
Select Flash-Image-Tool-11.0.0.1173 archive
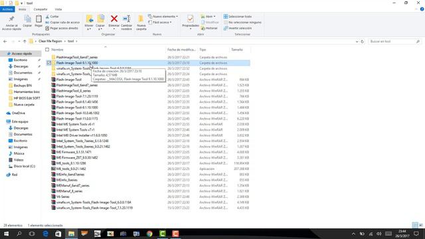[x=77, y=119]
